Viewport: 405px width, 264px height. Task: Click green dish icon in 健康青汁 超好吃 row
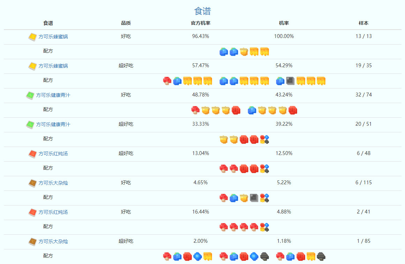pyautogui.click(x=30, y=124)
